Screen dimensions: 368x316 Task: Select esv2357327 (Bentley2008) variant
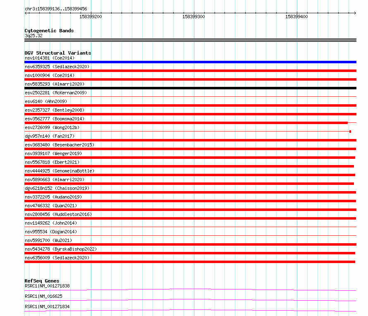click(x=55, y=110)
